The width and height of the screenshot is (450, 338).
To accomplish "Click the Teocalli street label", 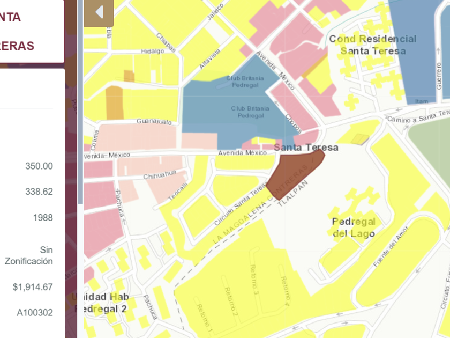I will [x=178, y=192].
